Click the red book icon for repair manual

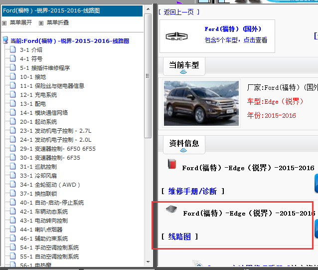click(172, 164)
